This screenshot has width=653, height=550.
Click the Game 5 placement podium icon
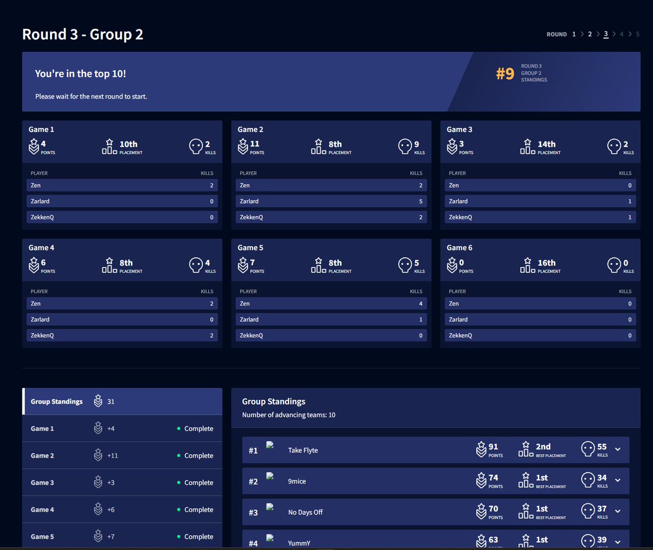coord(318,265)
